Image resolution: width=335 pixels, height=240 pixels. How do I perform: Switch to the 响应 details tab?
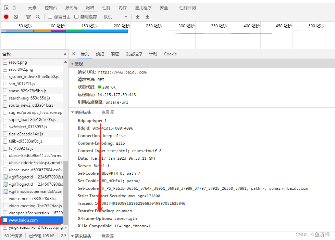[115, 54]
